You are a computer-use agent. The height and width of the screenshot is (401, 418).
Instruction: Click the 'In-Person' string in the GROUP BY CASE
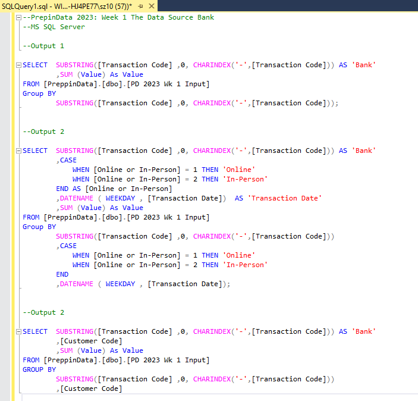pyautogui.click(x=245, y=265)
